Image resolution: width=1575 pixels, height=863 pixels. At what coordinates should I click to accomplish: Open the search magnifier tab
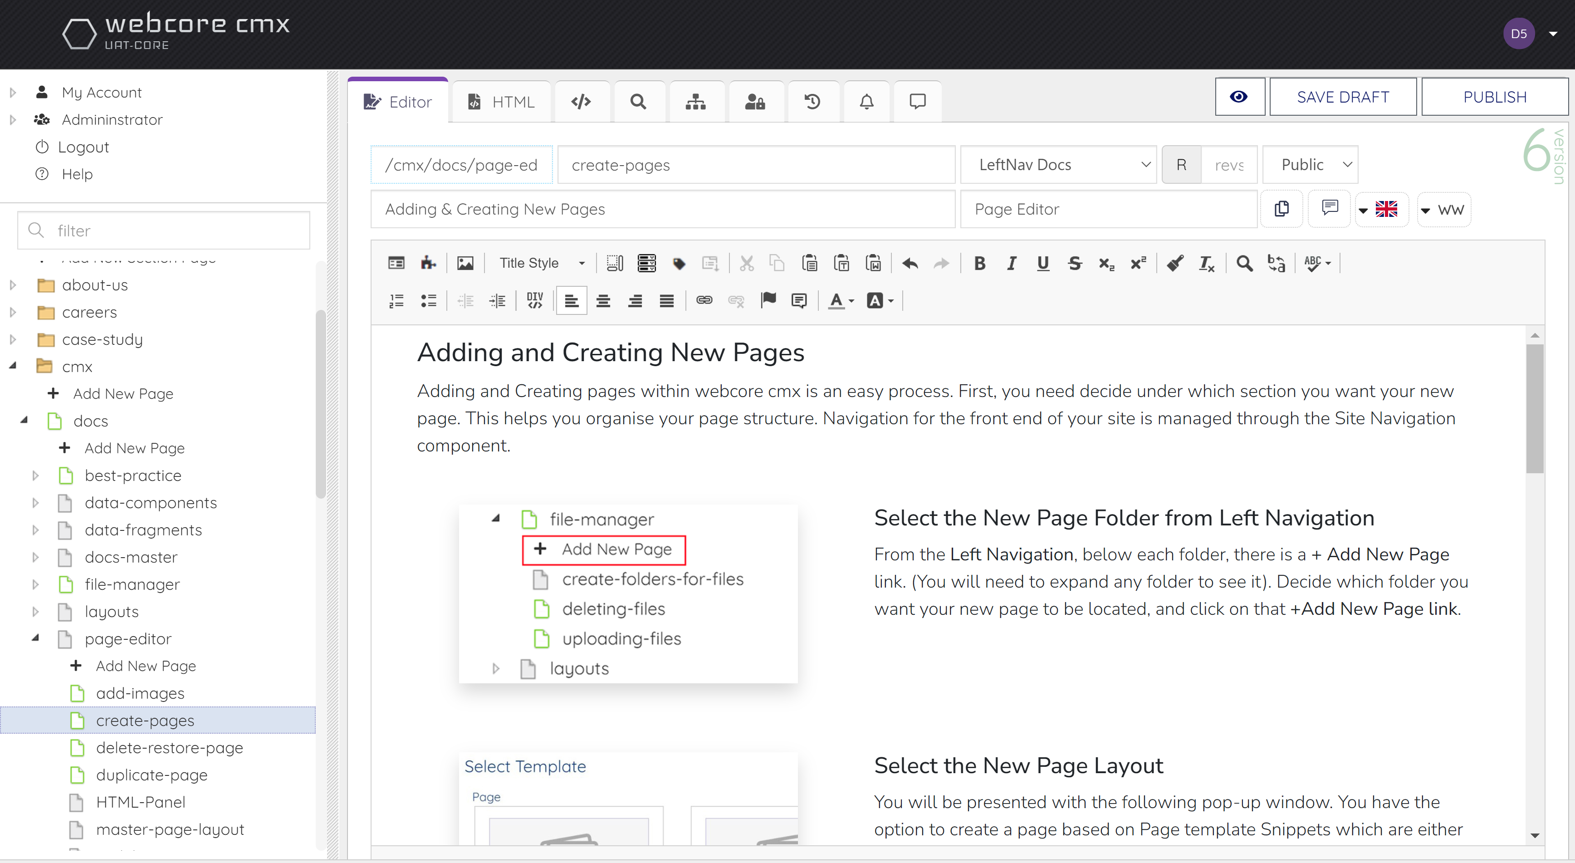tap(638, 102)
